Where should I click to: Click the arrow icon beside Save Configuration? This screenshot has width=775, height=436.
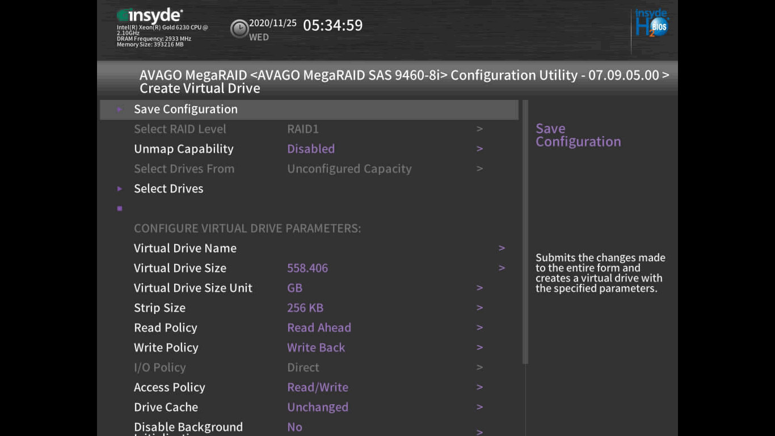120,109
